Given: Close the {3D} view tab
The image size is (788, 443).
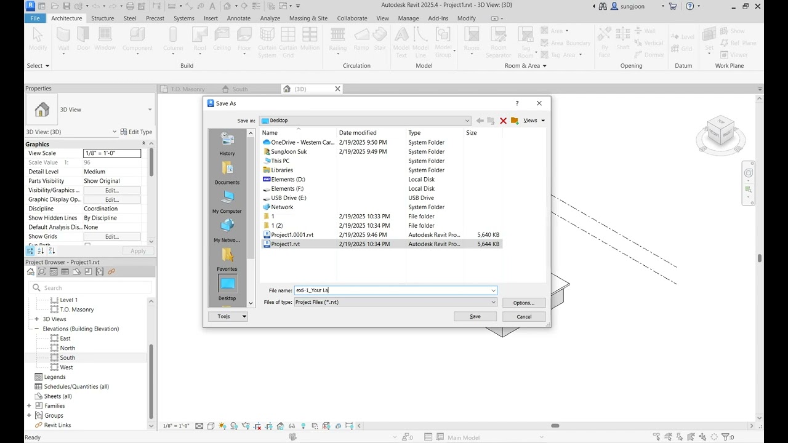Looking at the screenshot, I should tap(337, 89).
